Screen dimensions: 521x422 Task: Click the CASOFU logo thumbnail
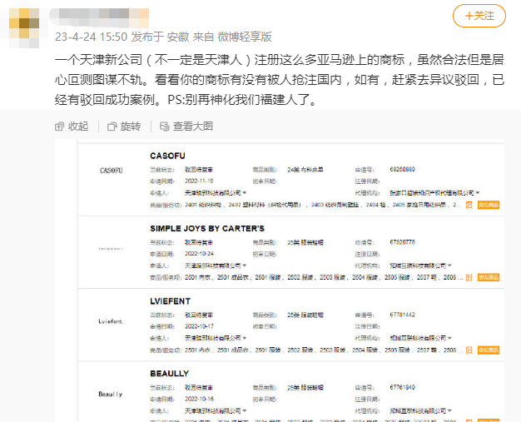pyautogui.click(x=112, y=171)
